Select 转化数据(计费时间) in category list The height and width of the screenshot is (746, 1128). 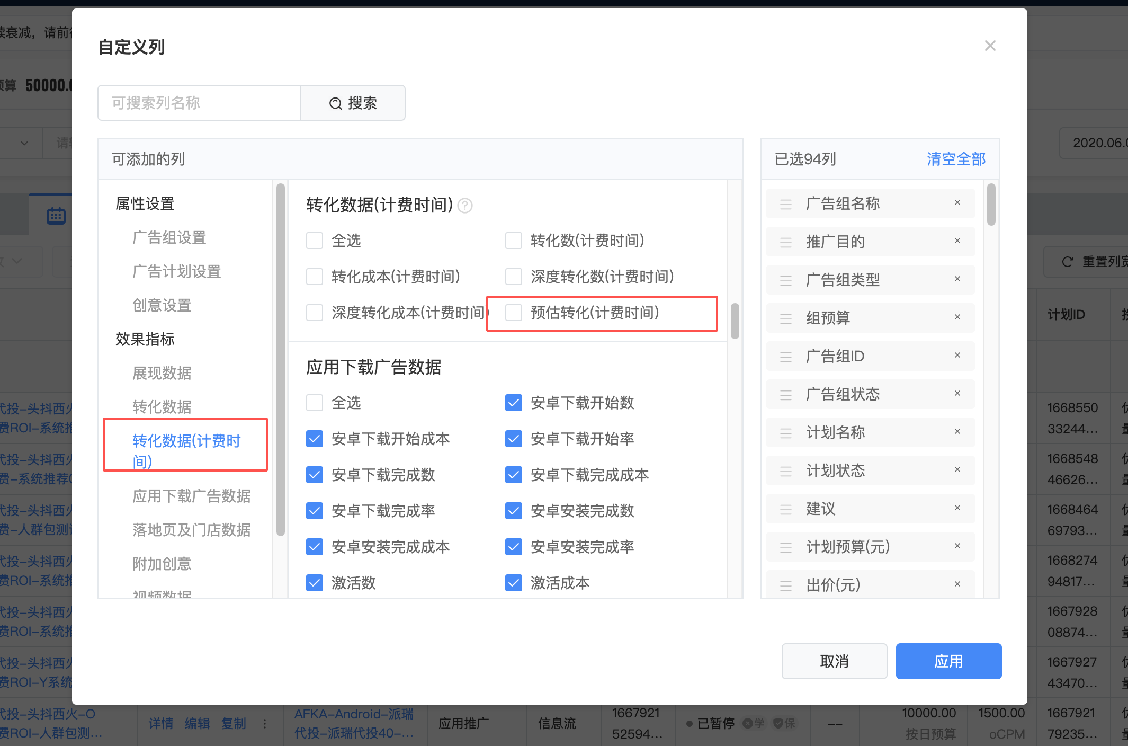pos(186,450)
